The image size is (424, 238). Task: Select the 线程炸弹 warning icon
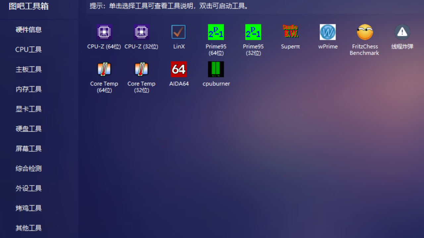(x=402, y=32)
